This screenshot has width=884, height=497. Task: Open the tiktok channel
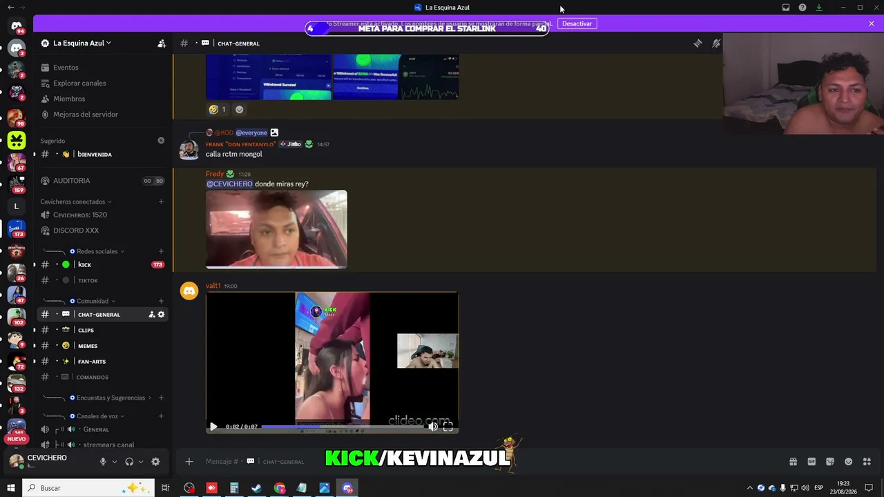coord(104,280)
